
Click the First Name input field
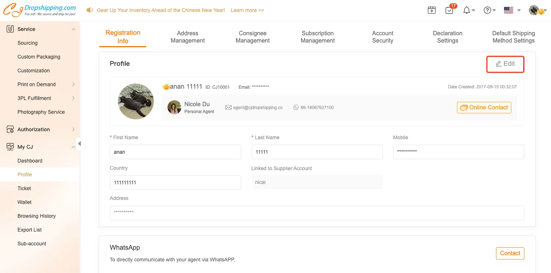point(175,152)
